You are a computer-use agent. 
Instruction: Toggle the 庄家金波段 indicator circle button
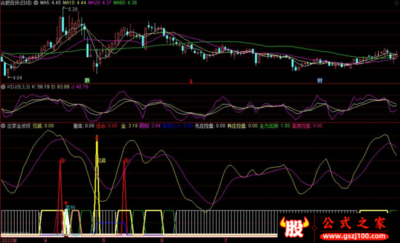3,126
